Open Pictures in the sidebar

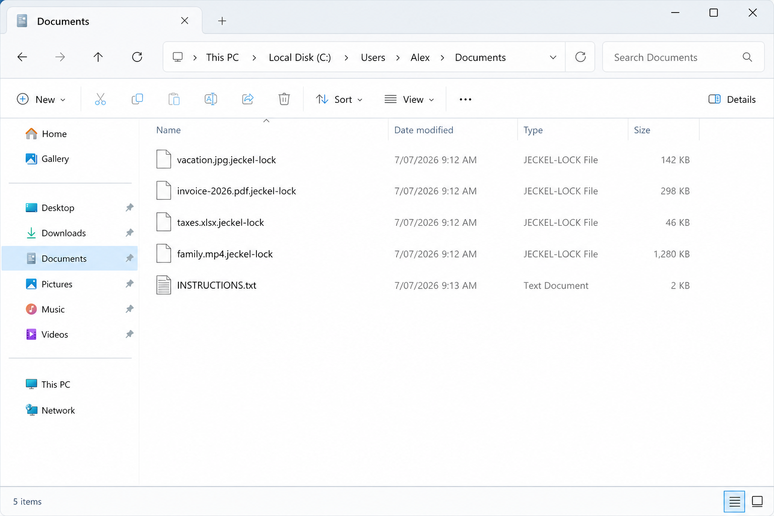coord(48,284)
